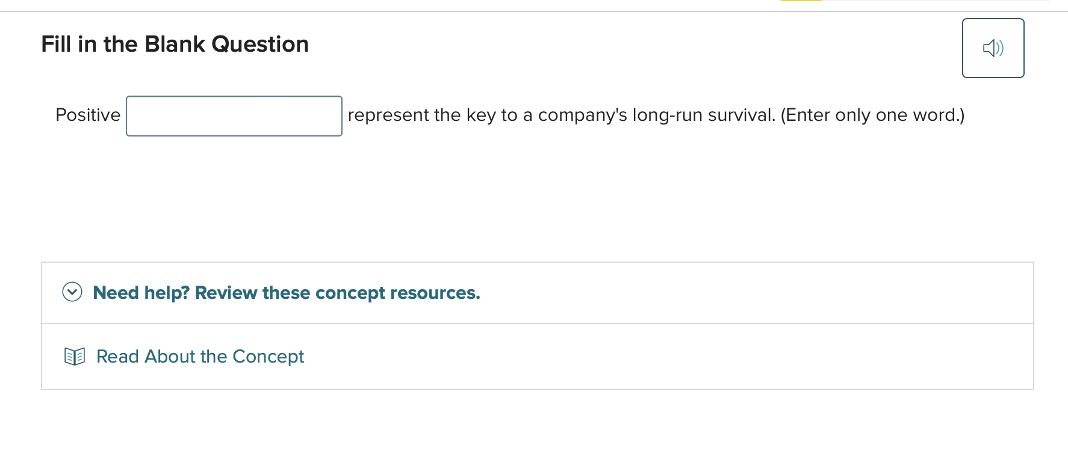Click the circled chevron icon beside Need help
The width and height of the screenshot is (1068, 457).
(72, 292)
